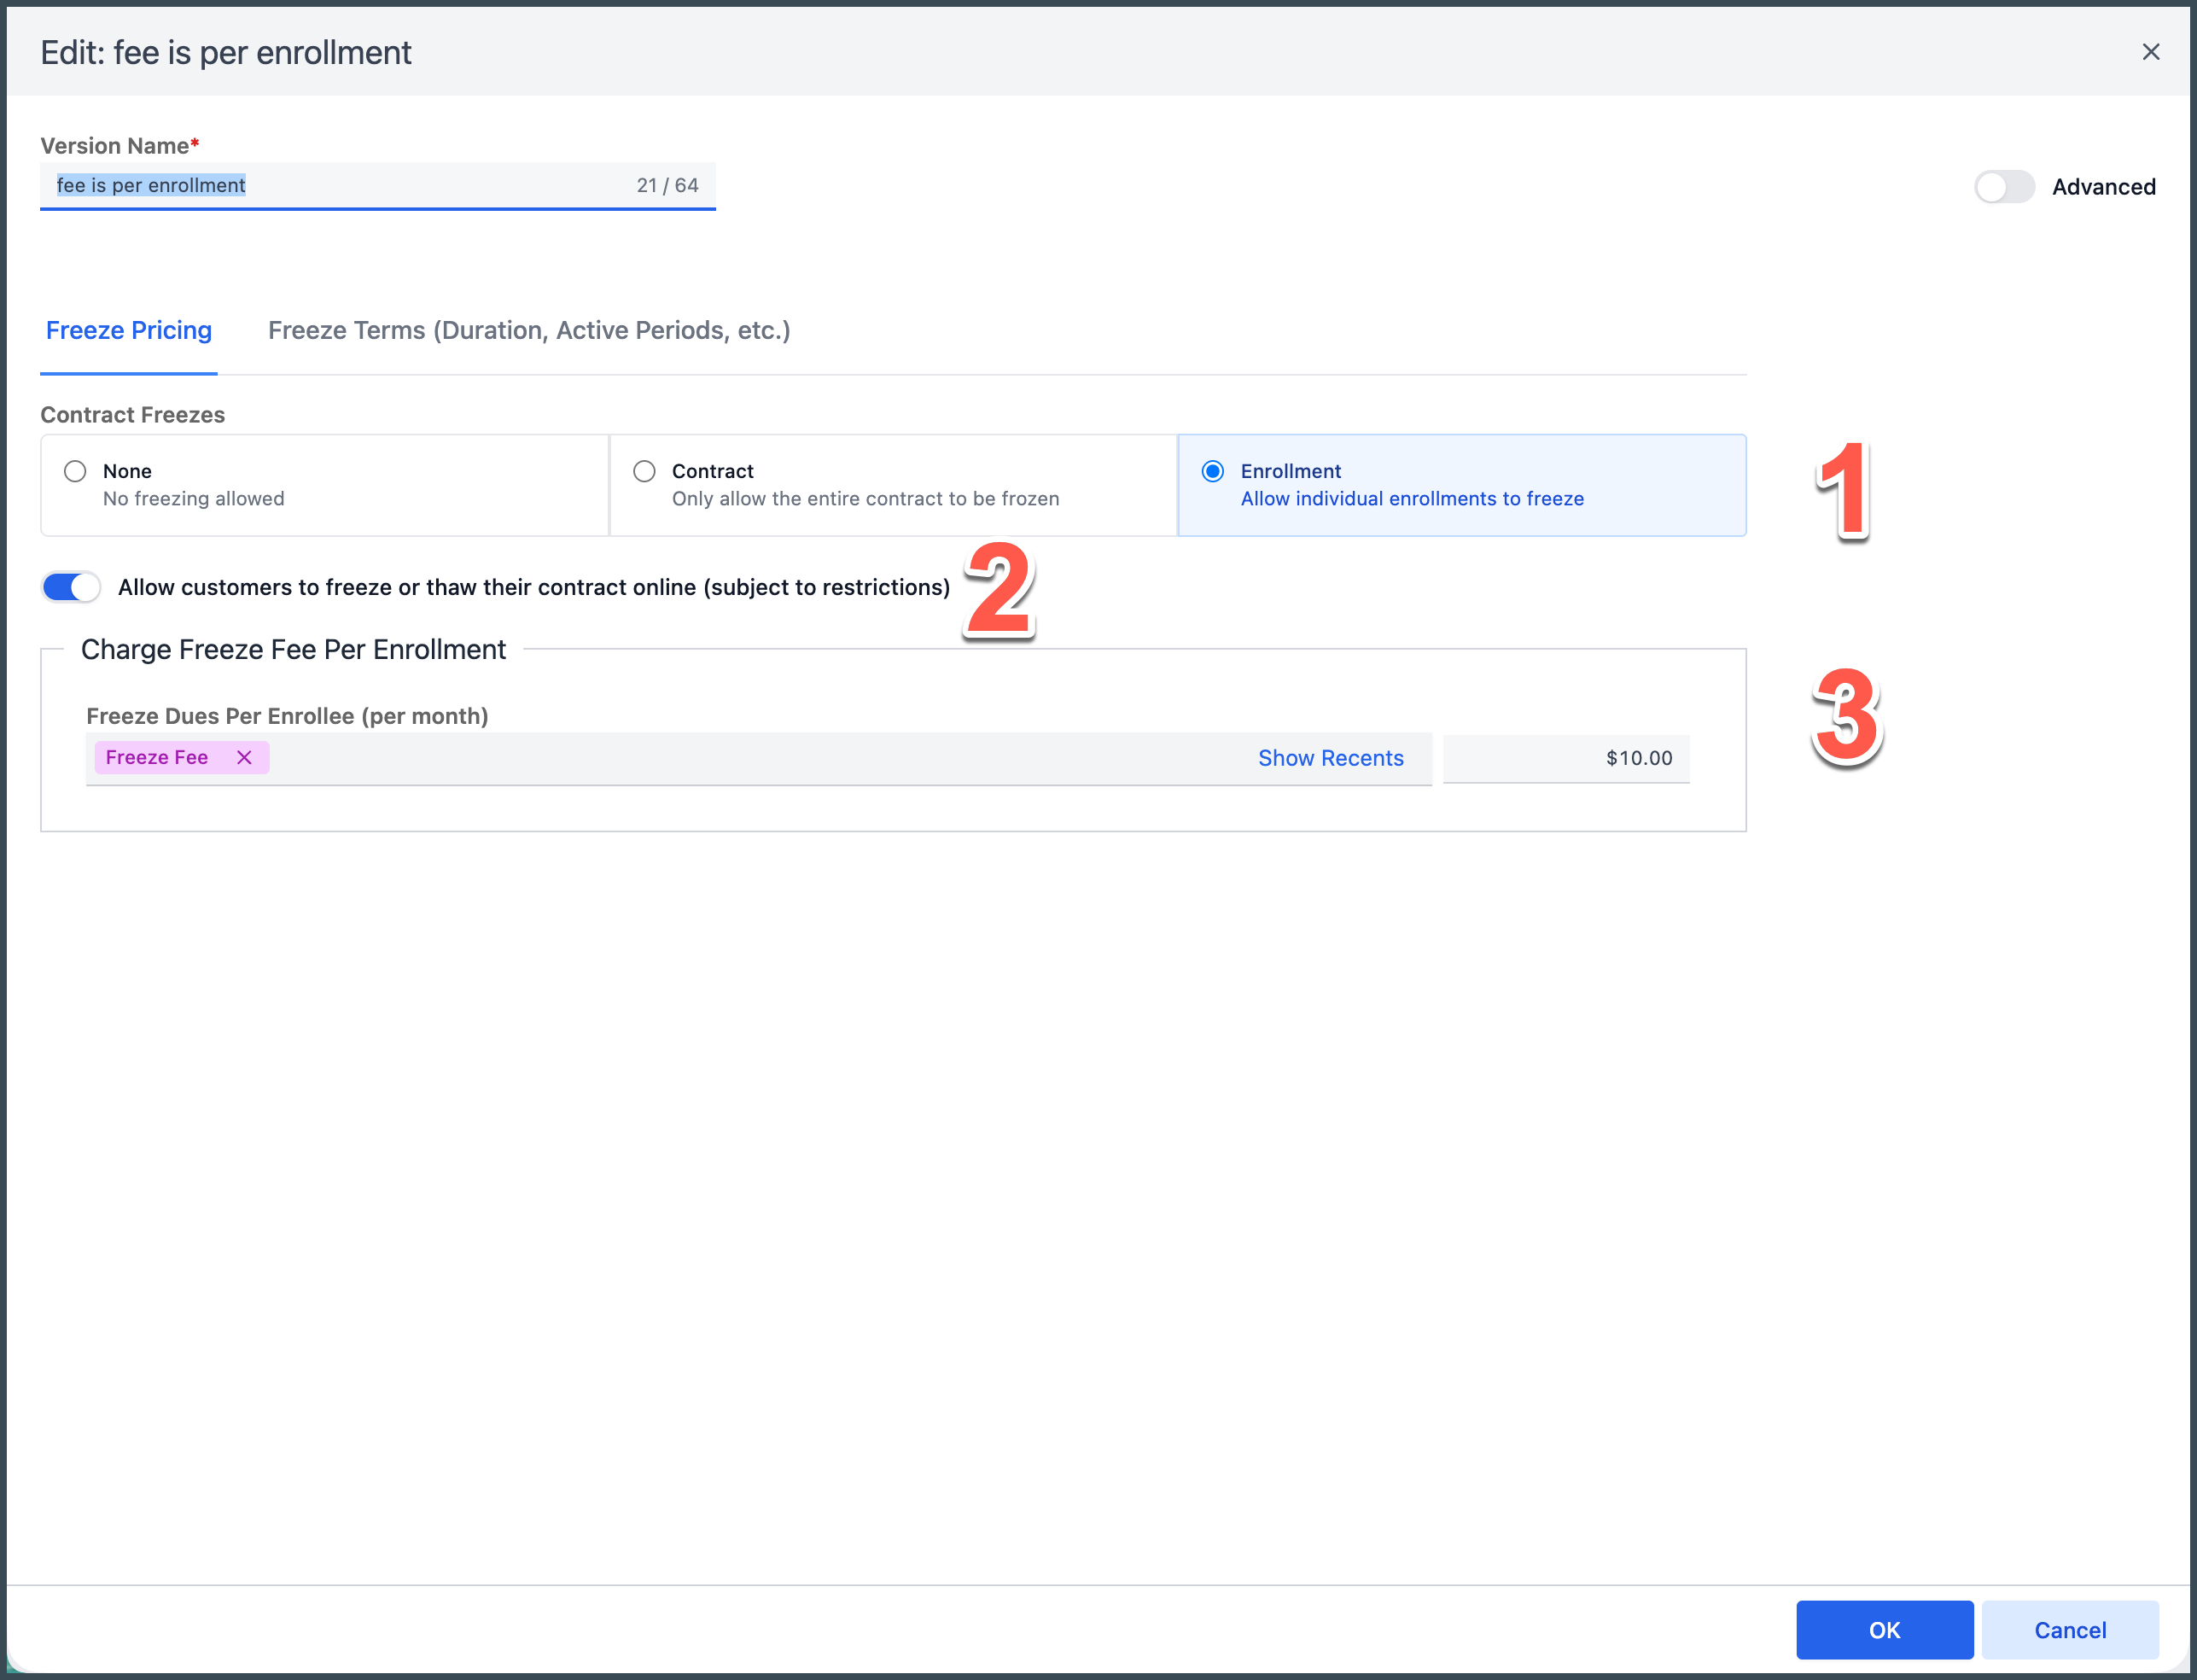Viewport: 2197px width, 1680px height.
Task: Switch to the Freeze Pricing tab
Action: pos(129,330)
